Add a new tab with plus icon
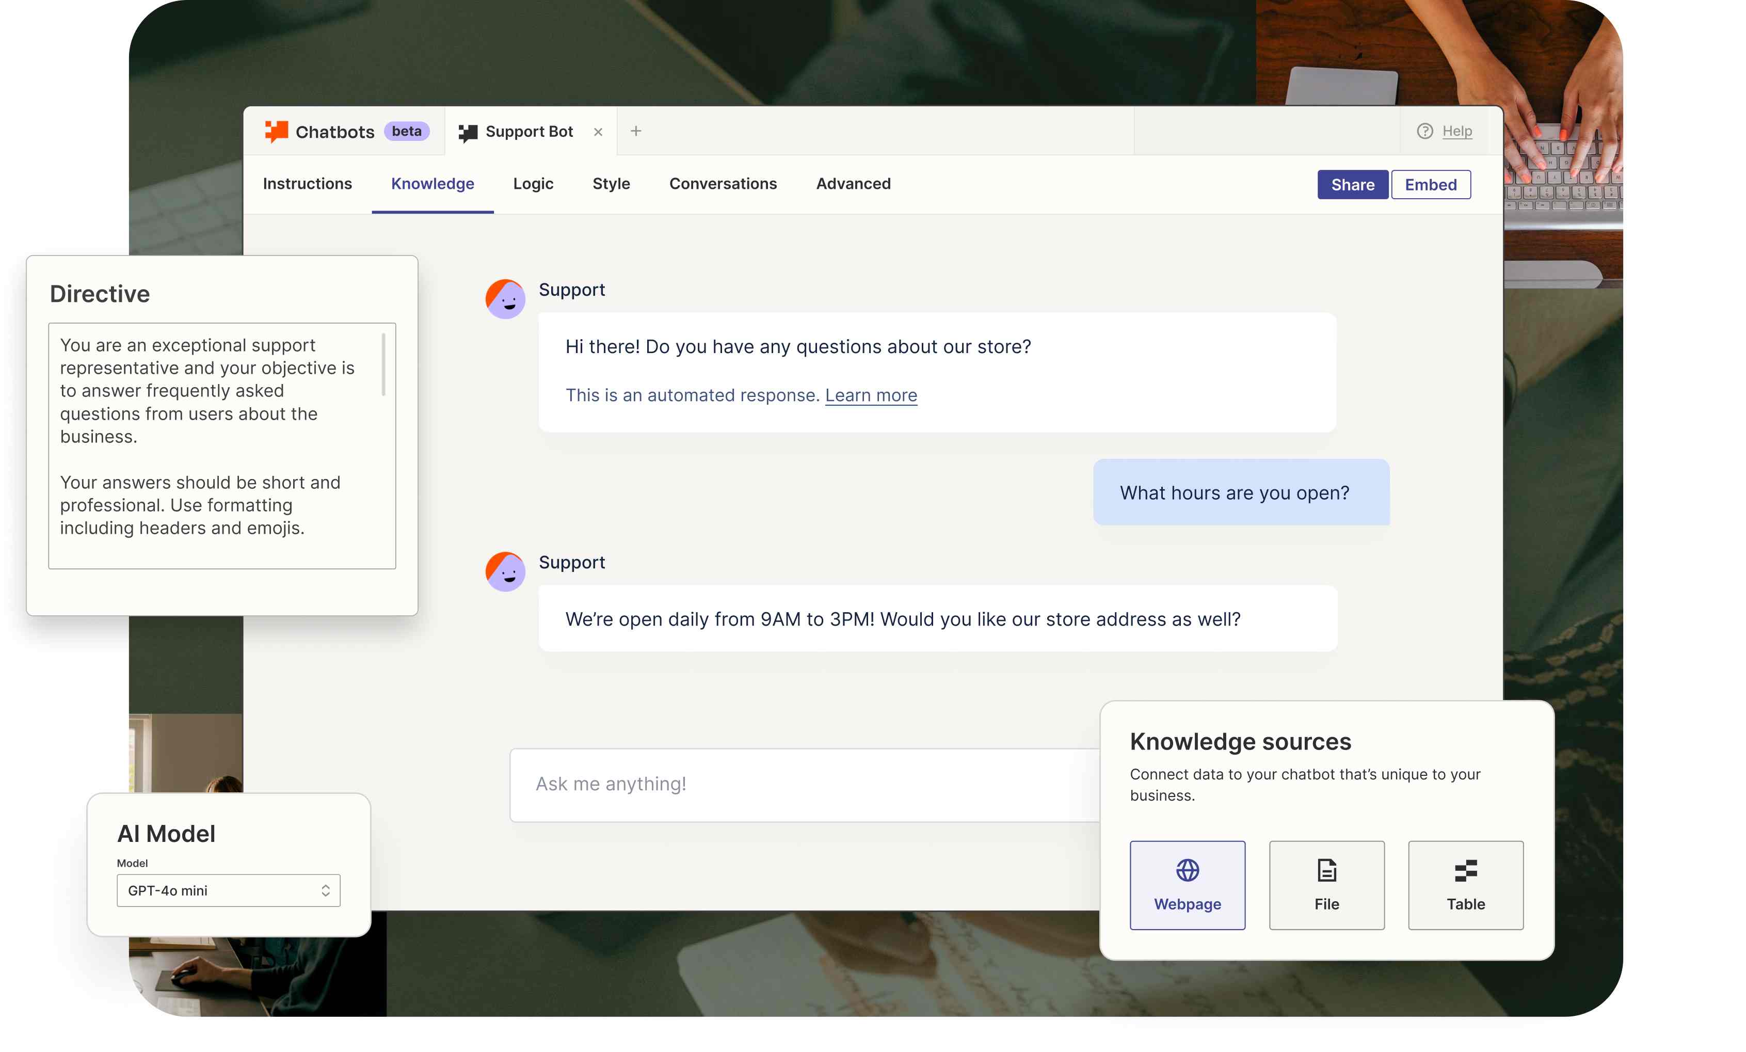 [636, 131]
